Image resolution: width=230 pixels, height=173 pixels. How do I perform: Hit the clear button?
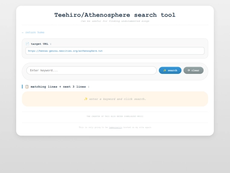coord(193,70)
